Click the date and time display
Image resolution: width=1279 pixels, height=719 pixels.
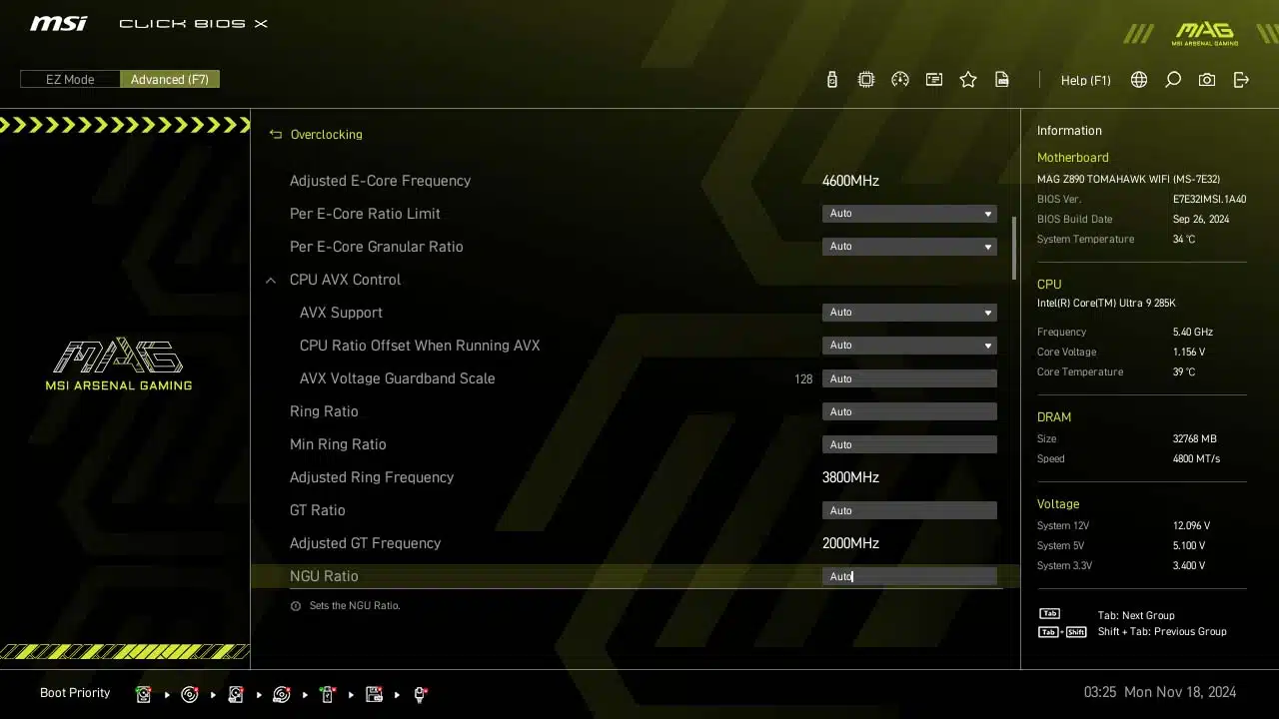tap(1160, 692)
